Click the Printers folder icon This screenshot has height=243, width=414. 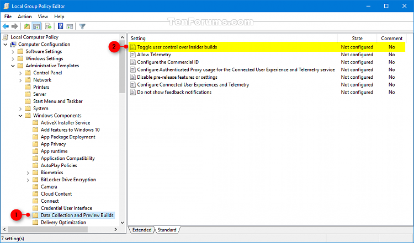[28, 87]
